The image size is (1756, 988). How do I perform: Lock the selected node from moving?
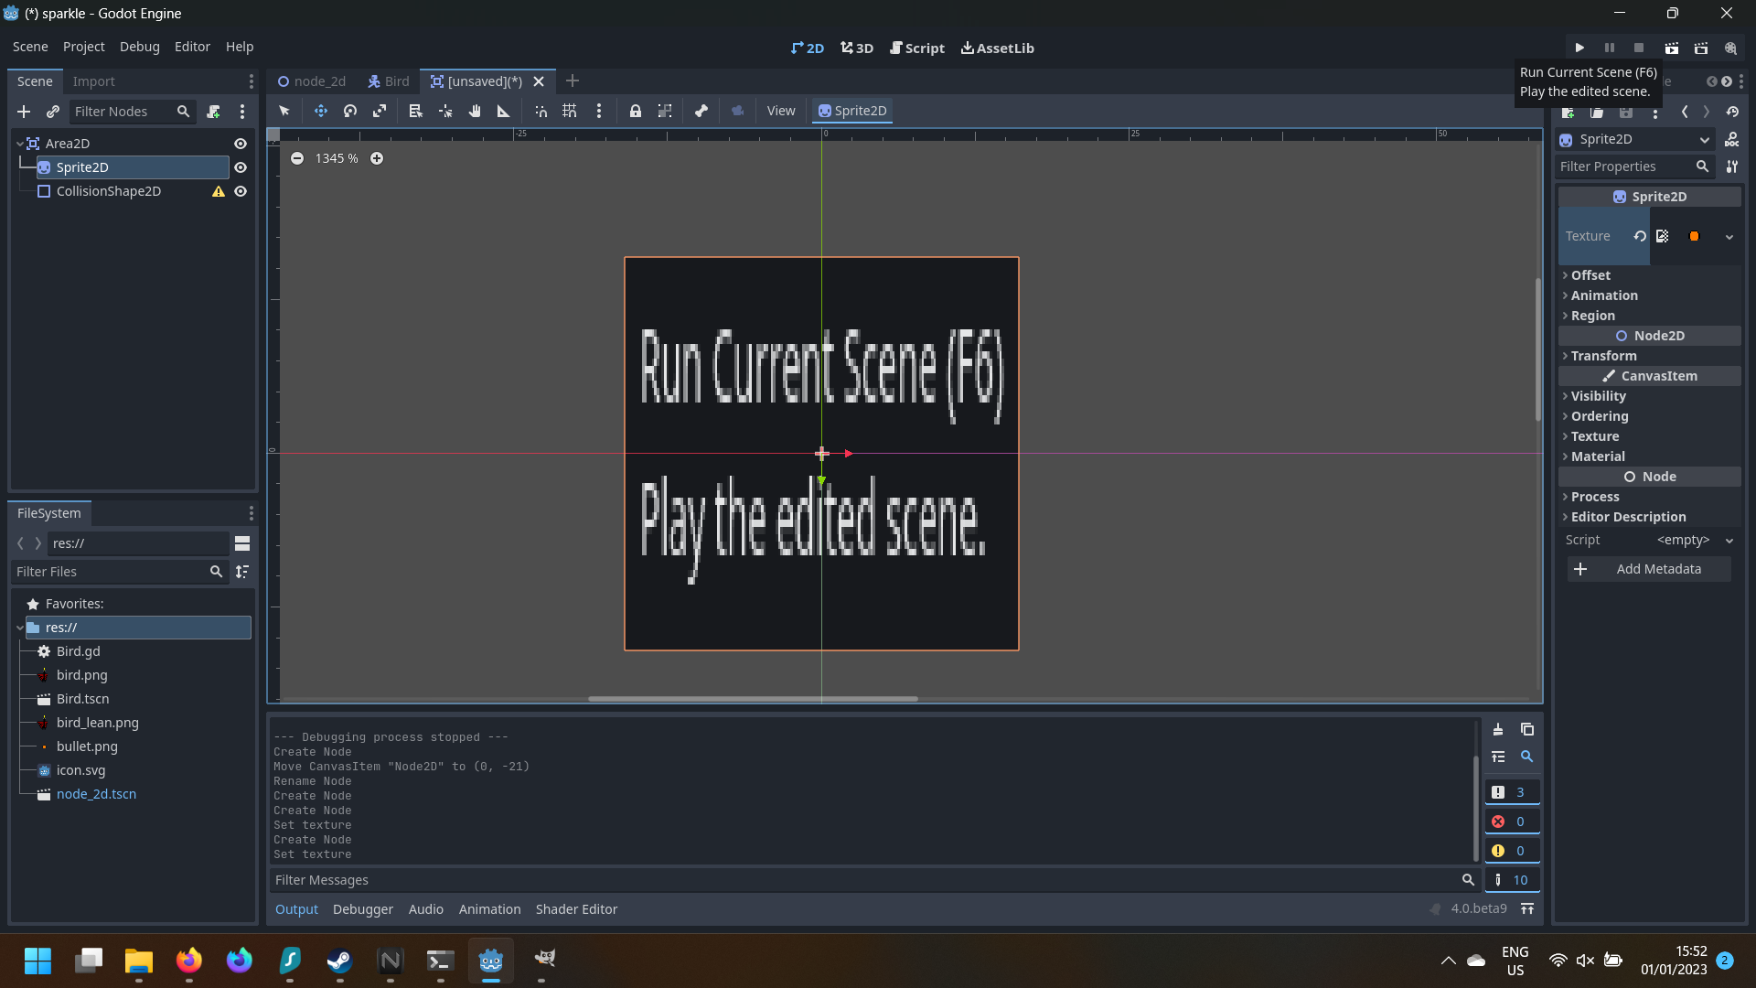[x=636, y=111]
